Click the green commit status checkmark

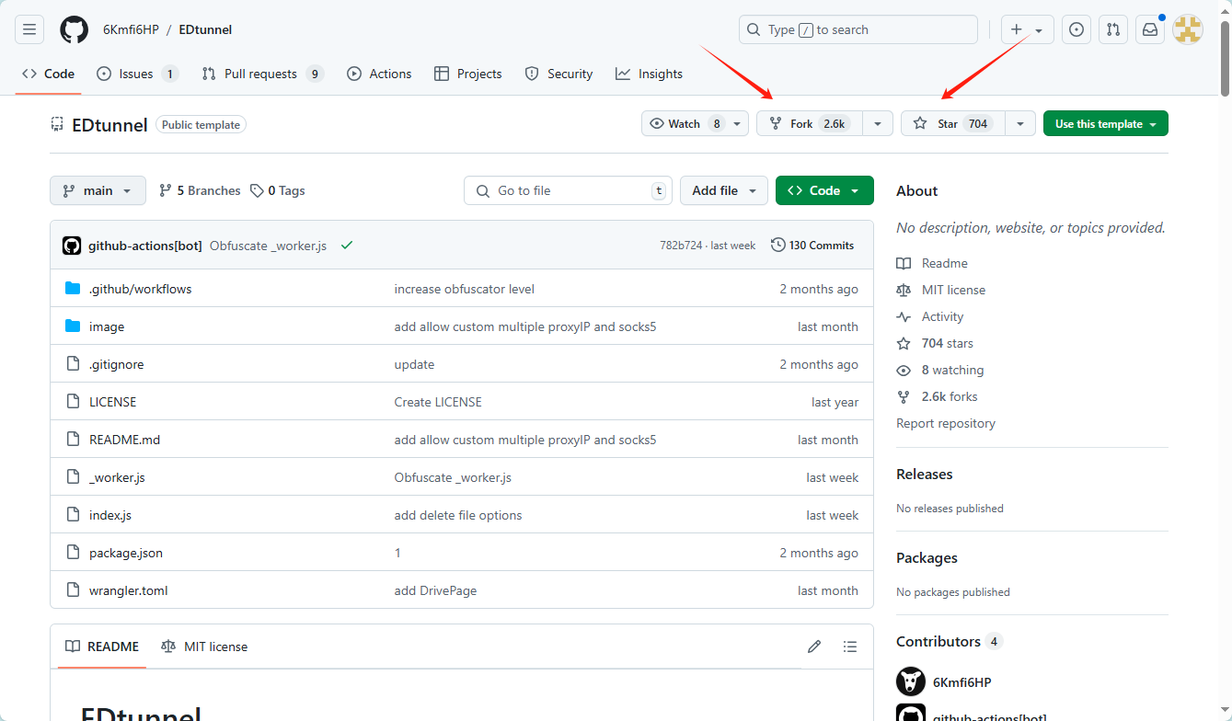347,246
